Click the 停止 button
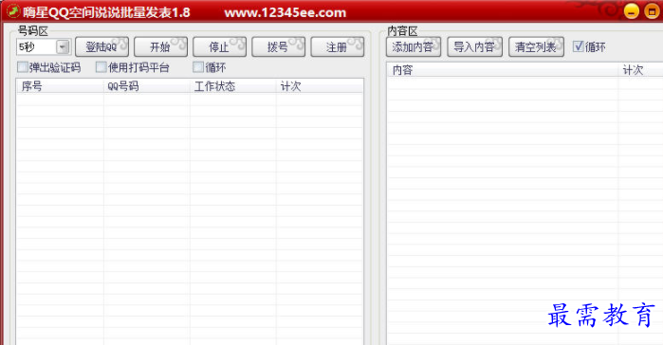Viewport: 663px width, 345px height. pos(219,46)
